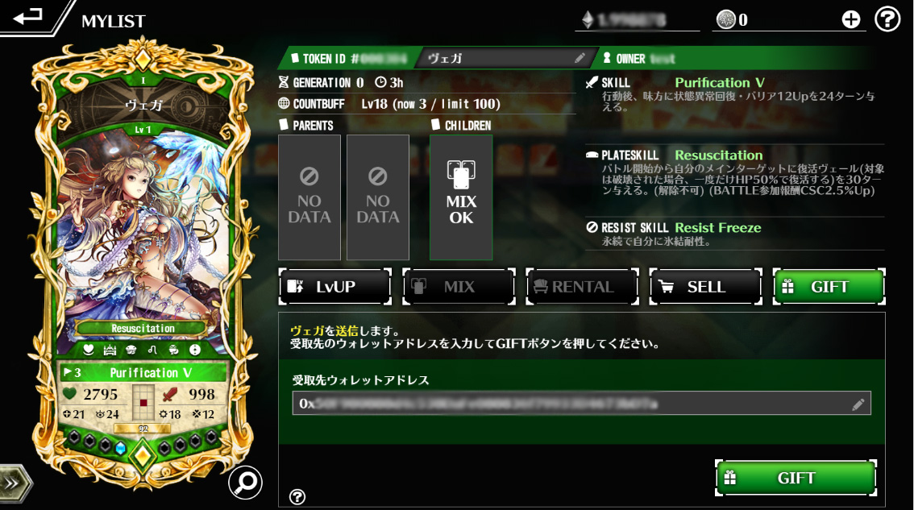Click the bottom GIFT send button
914x510 pixels.
(796, 478)
